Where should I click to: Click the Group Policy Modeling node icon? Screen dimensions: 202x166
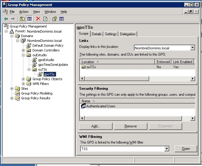[18, 93]
